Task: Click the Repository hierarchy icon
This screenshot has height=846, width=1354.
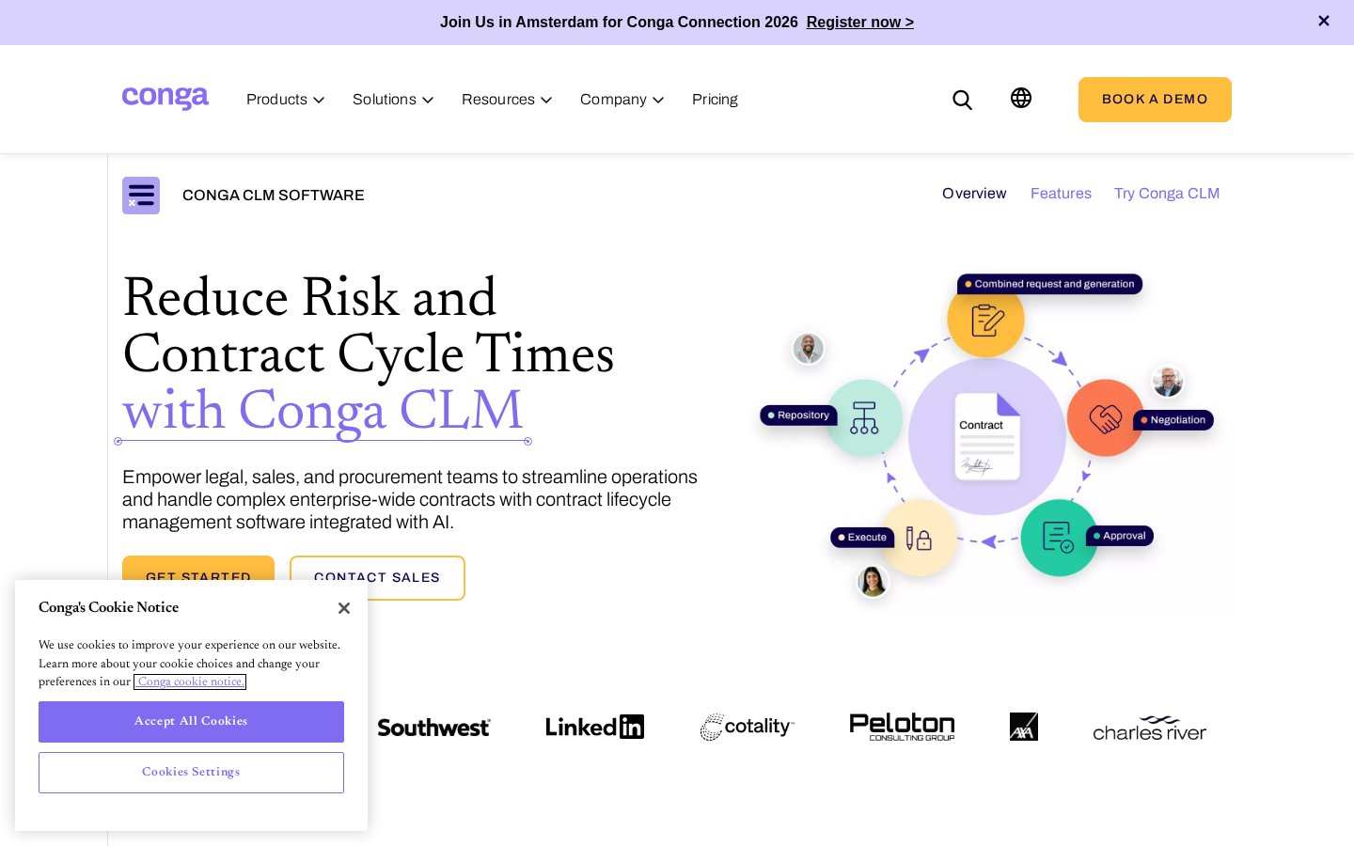Action: point(864,417)
